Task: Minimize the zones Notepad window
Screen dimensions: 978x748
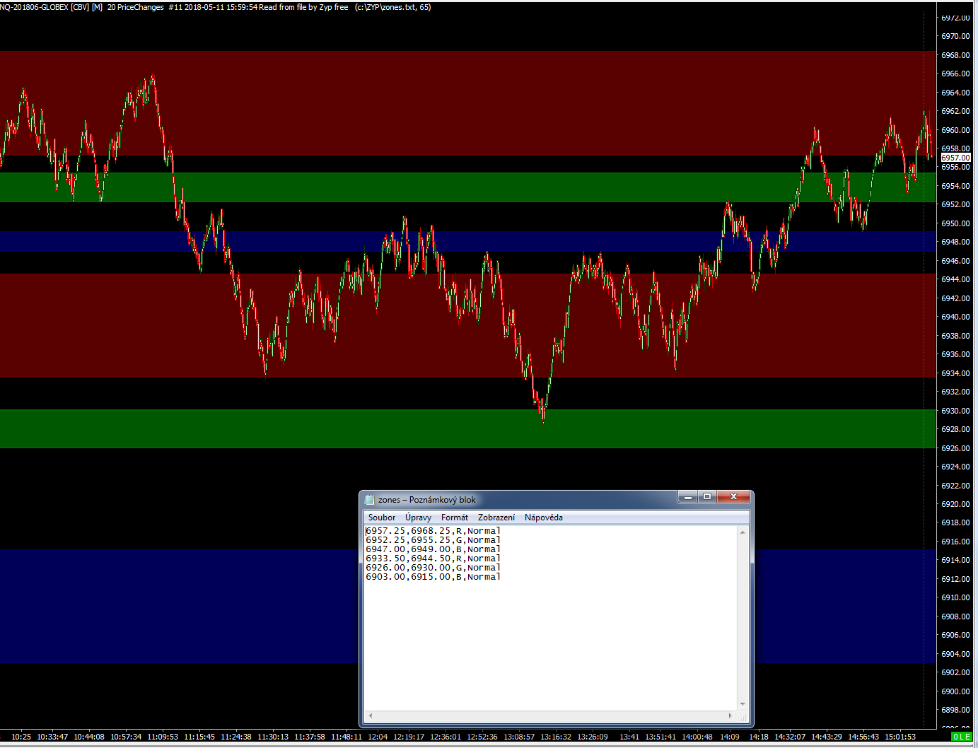Action: (687, 497)
